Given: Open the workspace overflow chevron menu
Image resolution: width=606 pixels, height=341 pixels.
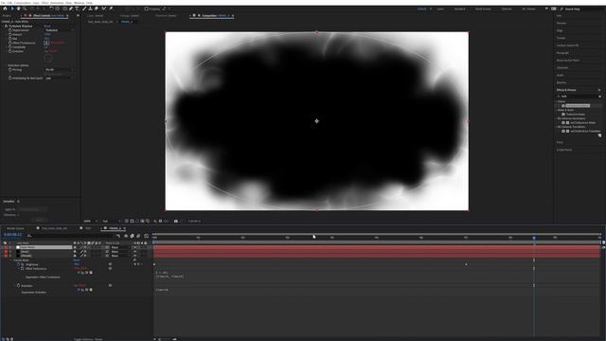Looking at the screenshot, I should coord(546,9).
